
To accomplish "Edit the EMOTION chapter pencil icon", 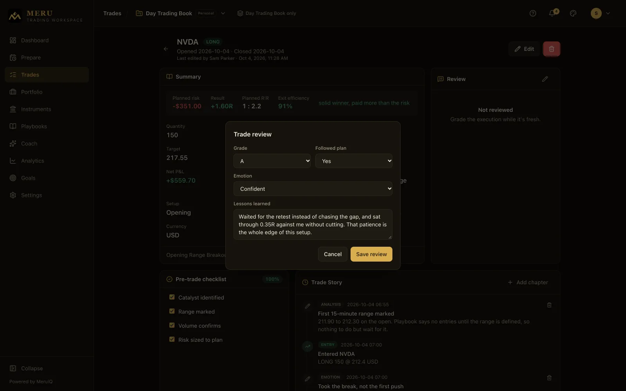I will click(308, 379).
